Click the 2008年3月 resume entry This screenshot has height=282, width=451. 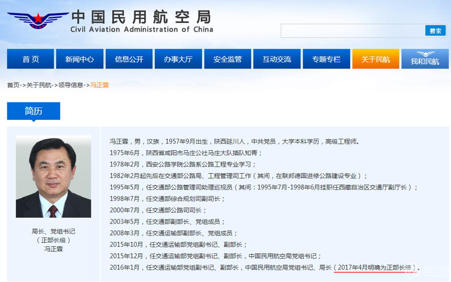(x=174, y=233)
